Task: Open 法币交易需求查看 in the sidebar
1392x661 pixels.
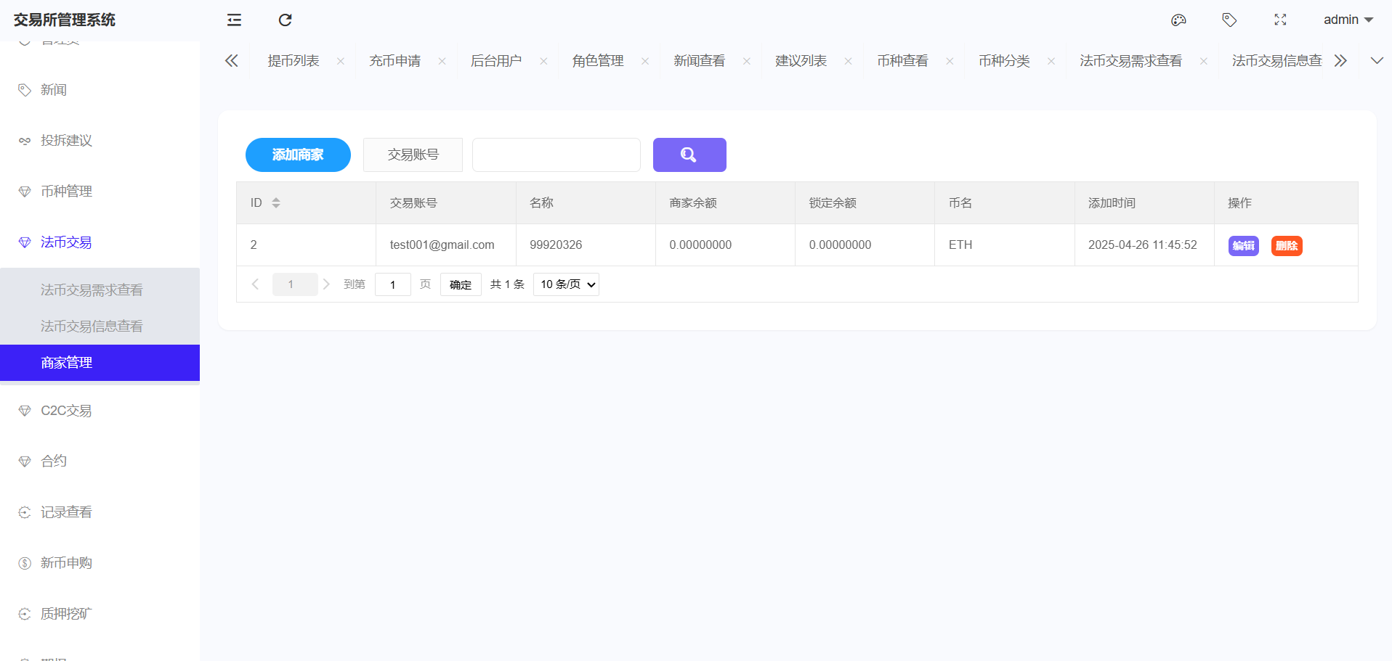Action: click(92, 290)
